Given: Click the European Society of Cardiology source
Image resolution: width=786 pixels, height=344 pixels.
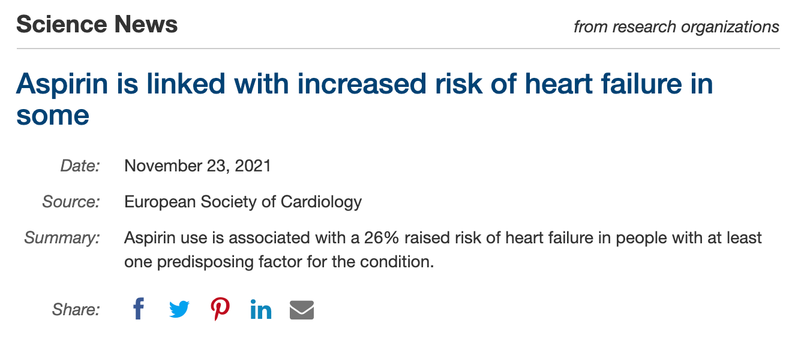Looking at the screenshot, I should pyautogui.click(x=243, y=202).
